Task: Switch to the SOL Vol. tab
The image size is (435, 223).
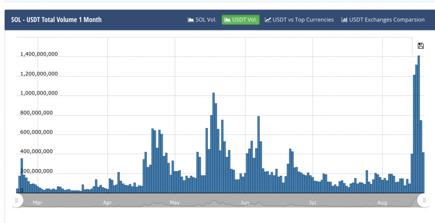Action: point(202,20)
